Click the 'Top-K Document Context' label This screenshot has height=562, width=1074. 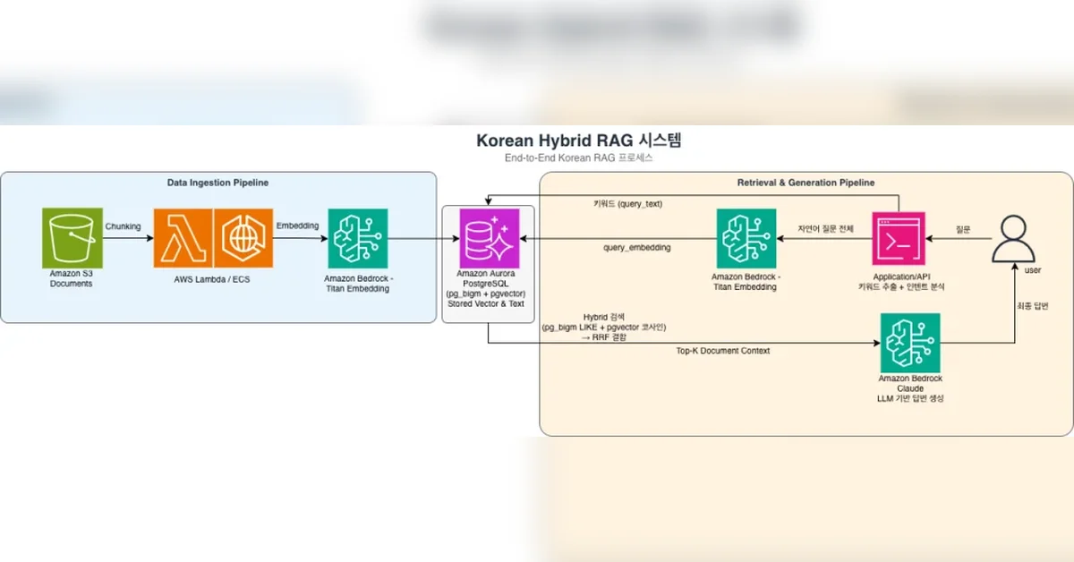[723, 351]
